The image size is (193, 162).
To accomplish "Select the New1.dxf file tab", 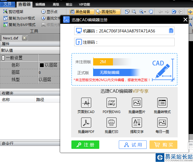I will pos(11,38).
